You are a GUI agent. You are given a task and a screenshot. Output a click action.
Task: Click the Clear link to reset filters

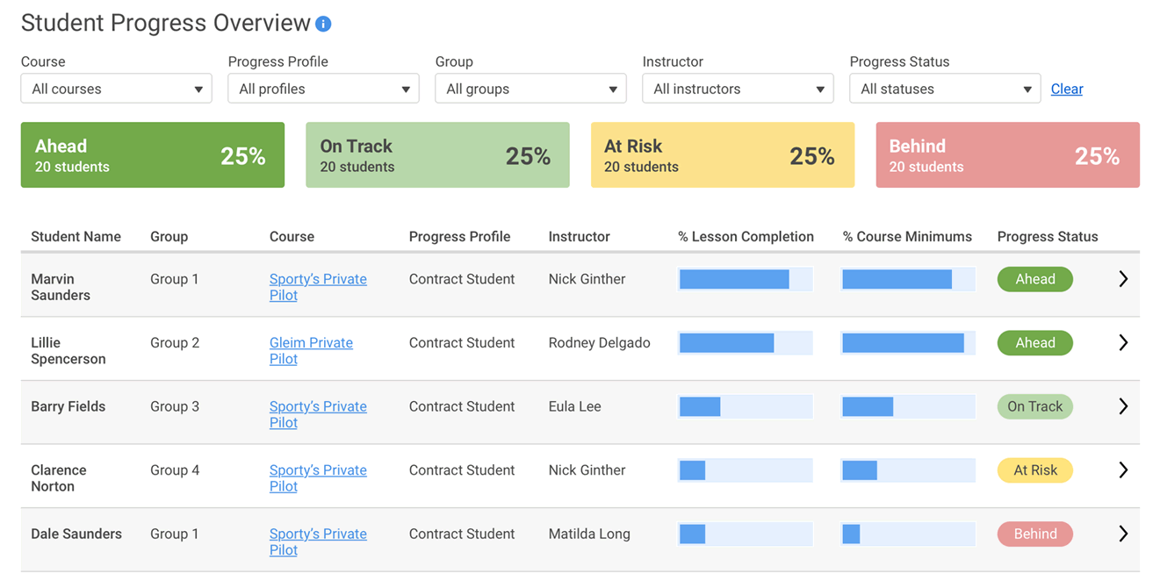[1066, 88]
